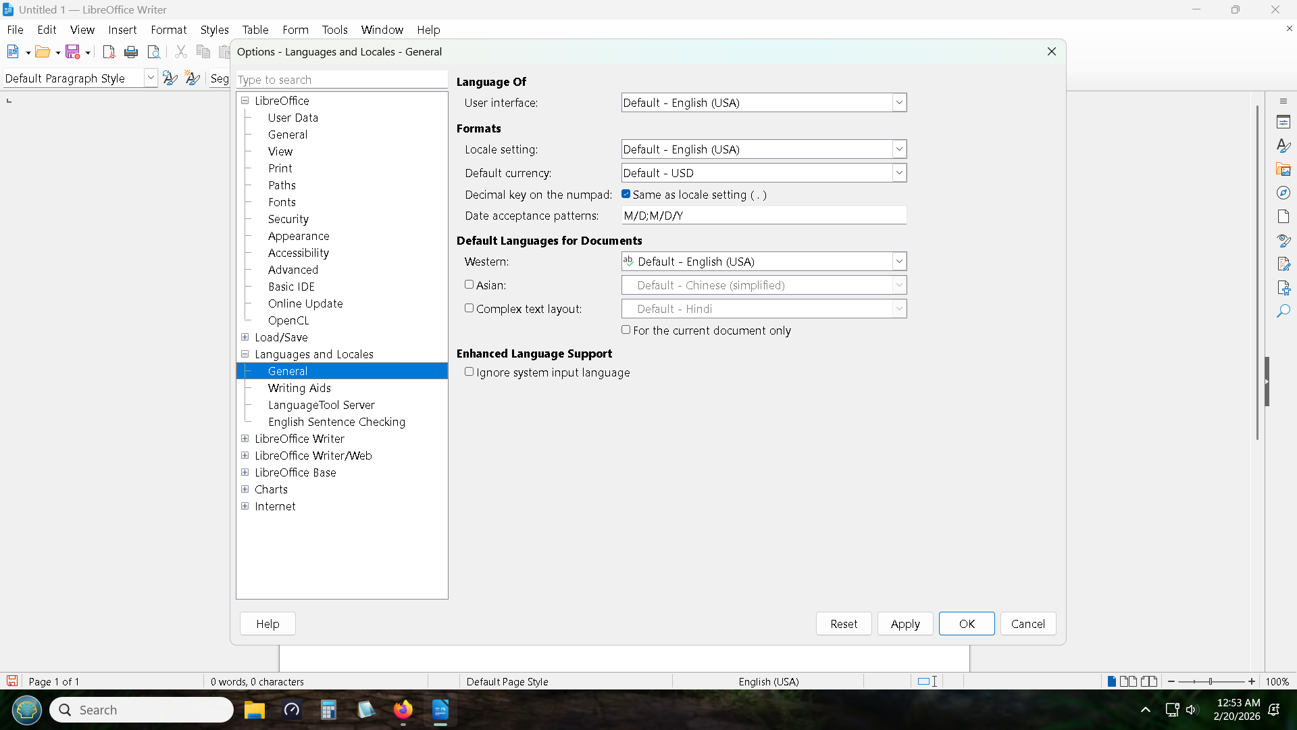The image size is (1297, 730).
Task: Uncheck Same as locale setting checkbox
Action: pyautogui.click(x=626, y=194)
